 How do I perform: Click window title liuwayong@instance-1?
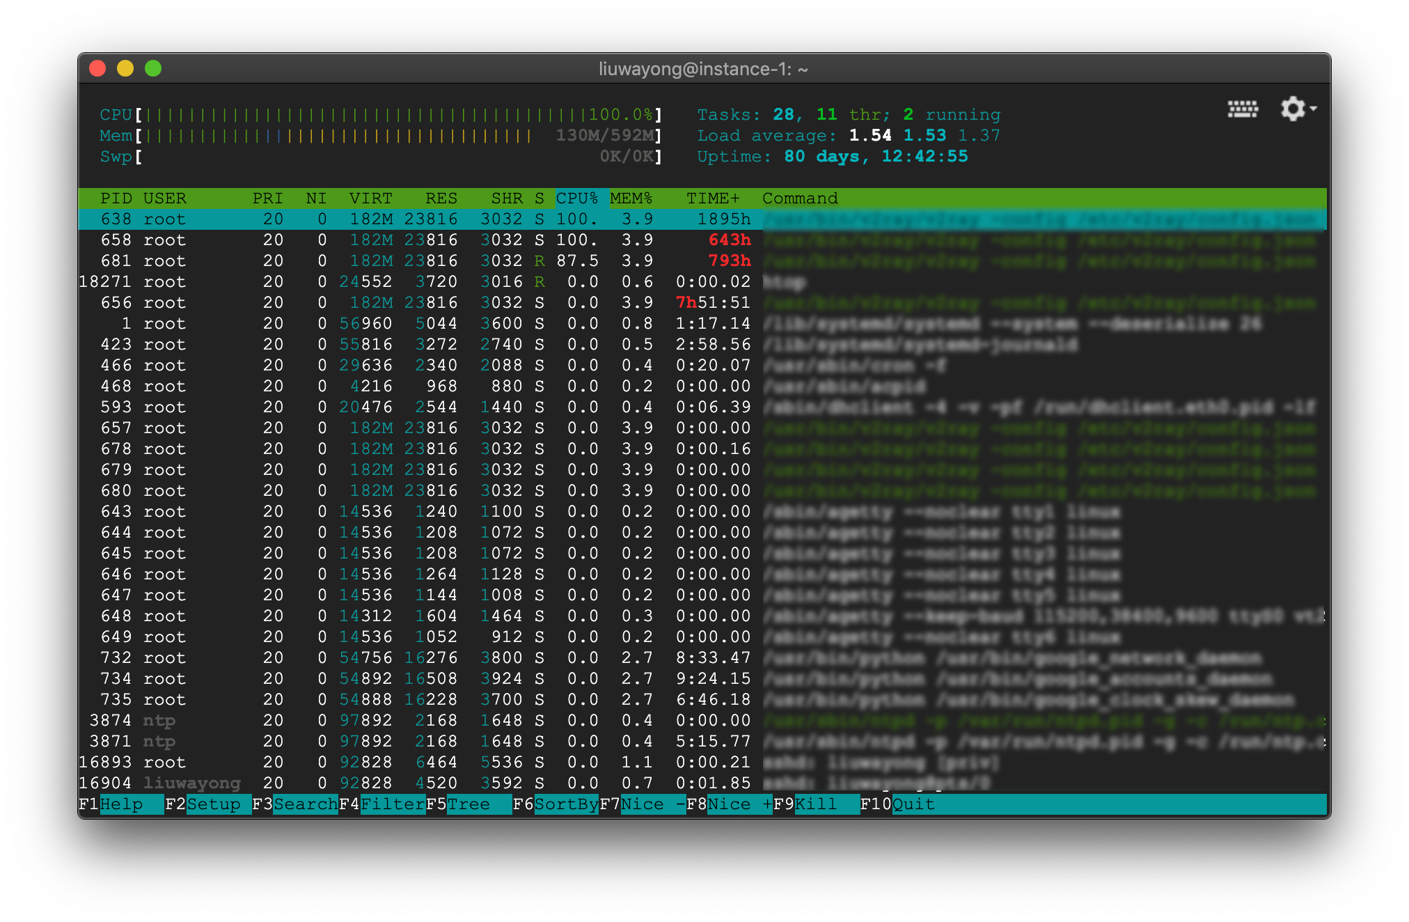click(703, 69)
